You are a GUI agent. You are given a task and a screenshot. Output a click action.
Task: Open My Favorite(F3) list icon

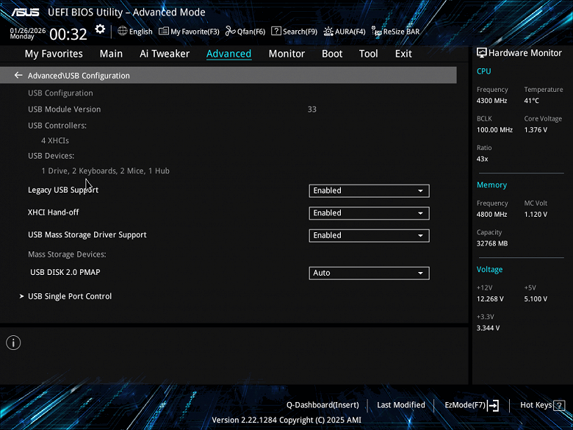point(164,31)
